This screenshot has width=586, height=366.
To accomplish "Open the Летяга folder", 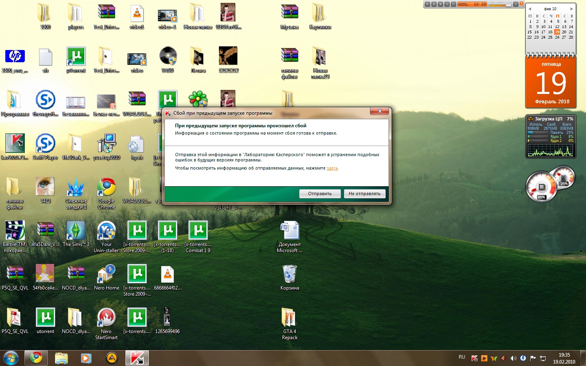I will click(198, 60).
